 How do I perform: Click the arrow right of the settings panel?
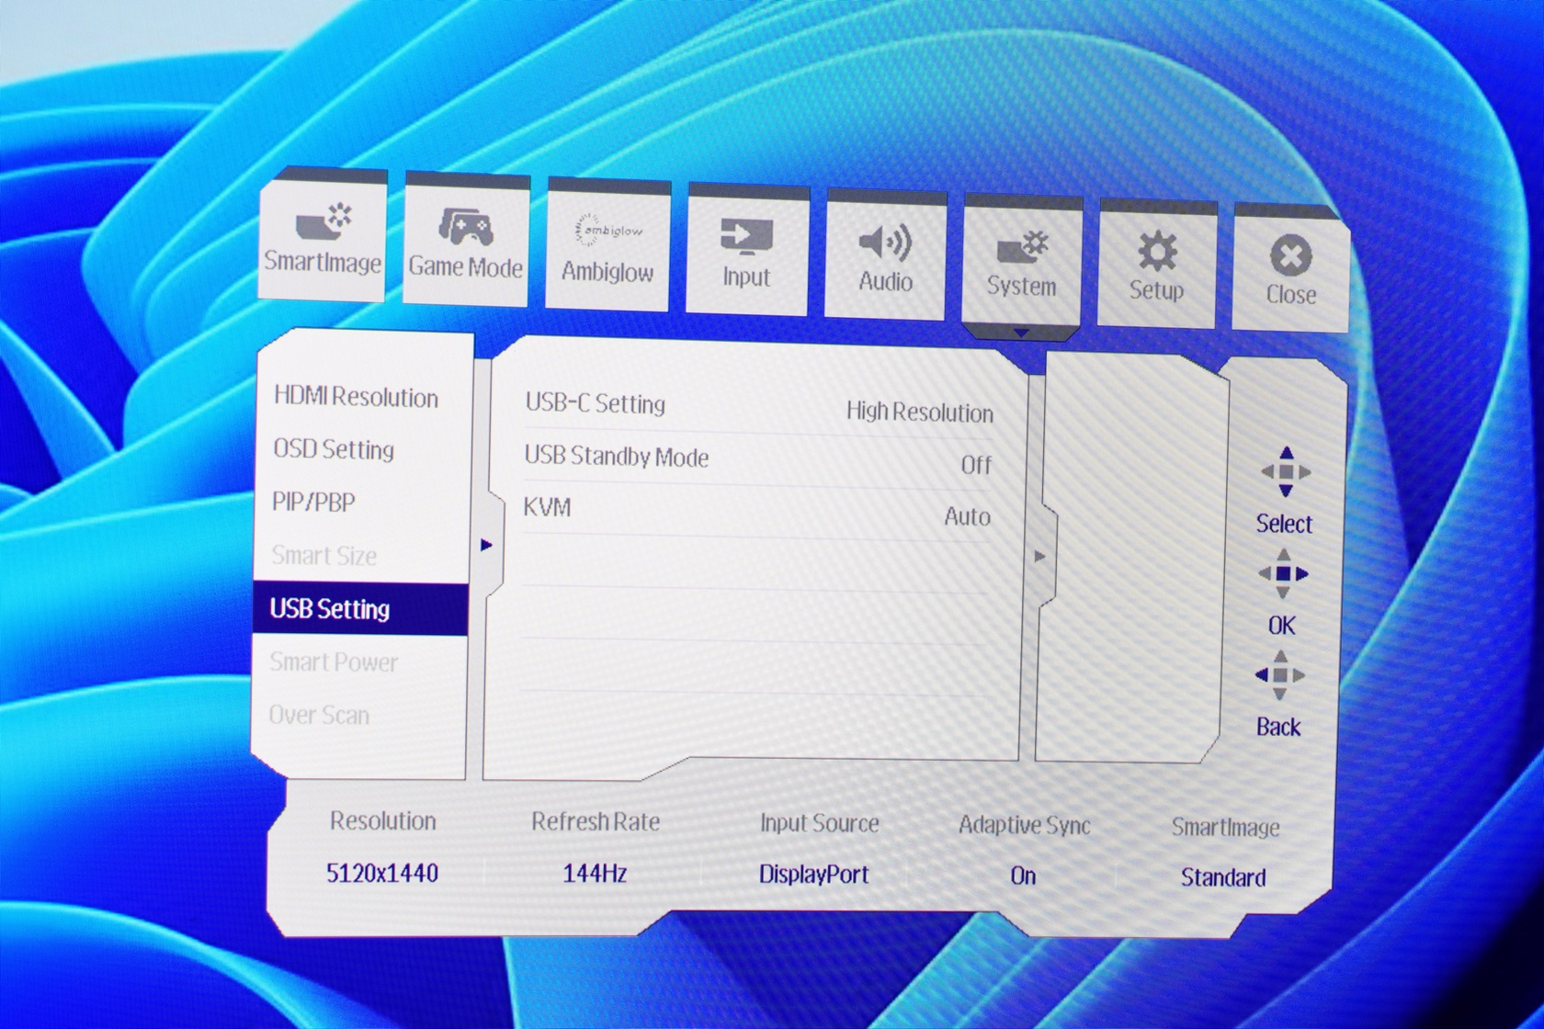click(x=1039, y=556)
